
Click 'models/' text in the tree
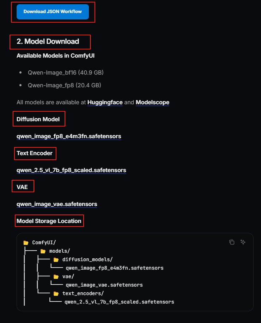click(60, 251)
